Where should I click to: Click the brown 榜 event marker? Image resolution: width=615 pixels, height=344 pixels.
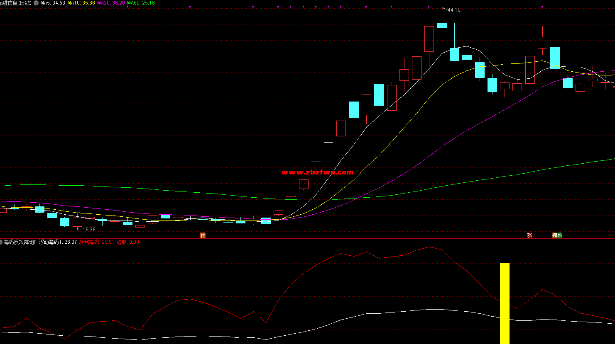pos(554,235)
